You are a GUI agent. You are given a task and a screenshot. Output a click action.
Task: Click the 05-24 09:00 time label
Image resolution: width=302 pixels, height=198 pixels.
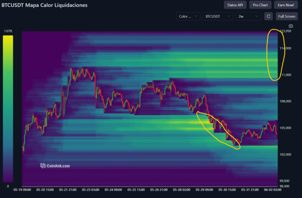[113, 190]
